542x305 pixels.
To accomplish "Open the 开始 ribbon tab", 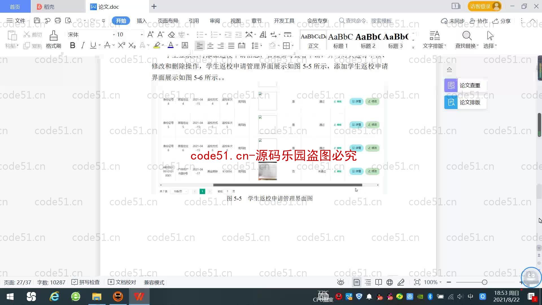I will 121,21.
